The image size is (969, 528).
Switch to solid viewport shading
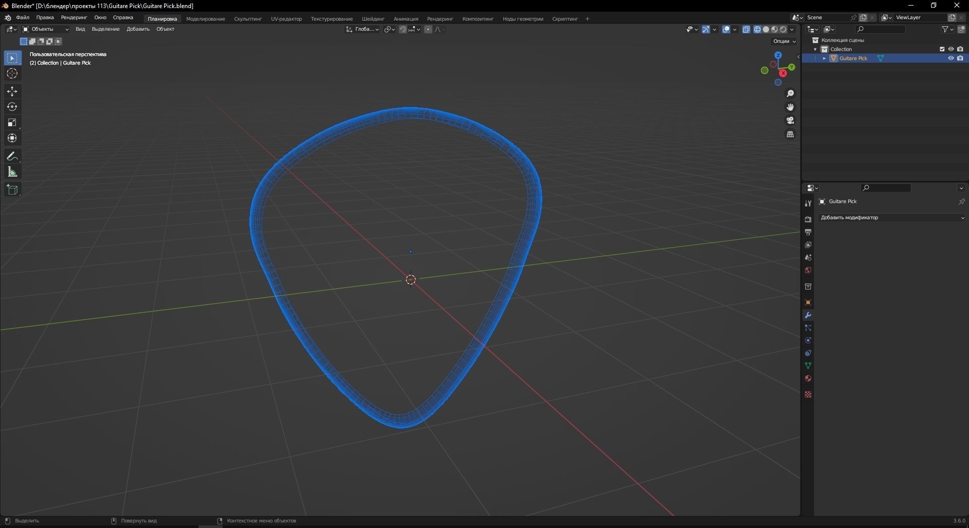(766, 29)
